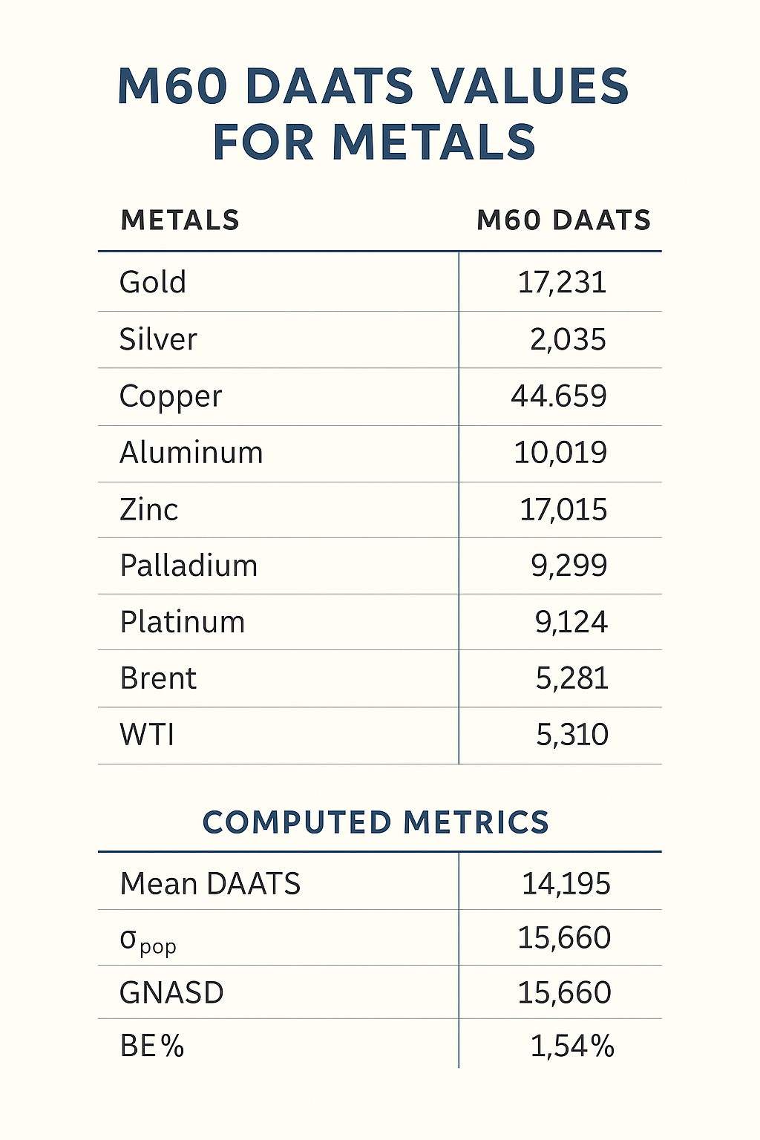Click the Computed Metrics section heading
The height and width of the screenshot is (1140, 760).
376,822
